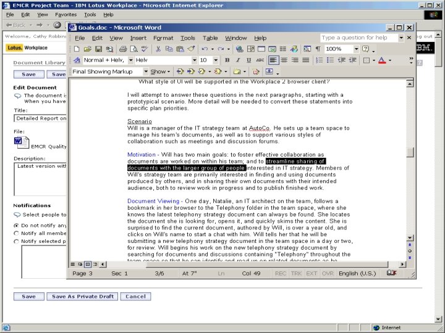The width and height of the screenshot is (445, 333).
Task: Click the Paste clipboard icon
Action: [180, 49]
